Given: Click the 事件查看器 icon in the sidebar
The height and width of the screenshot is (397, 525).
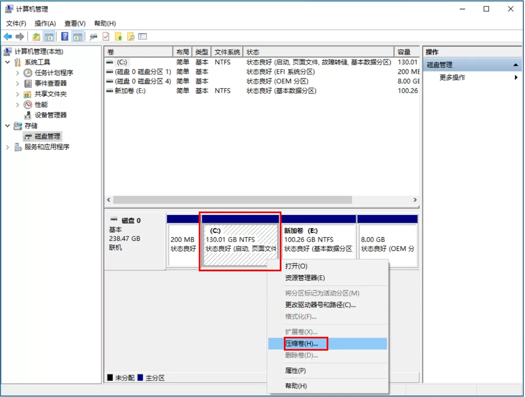Looking at the screenshot, I should [x=27, y=83].
